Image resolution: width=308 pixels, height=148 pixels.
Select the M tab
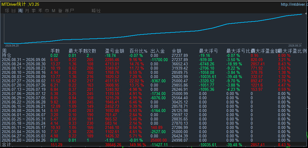53,11
